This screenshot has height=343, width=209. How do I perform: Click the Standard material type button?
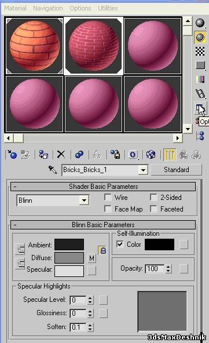click(177, 170)
